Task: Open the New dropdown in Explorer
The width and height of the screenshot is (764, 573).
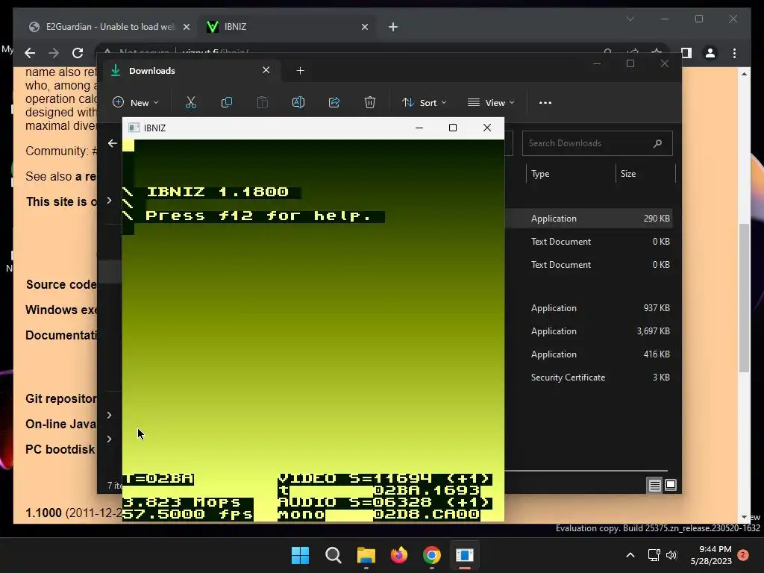Action: (x=136, y=103)
